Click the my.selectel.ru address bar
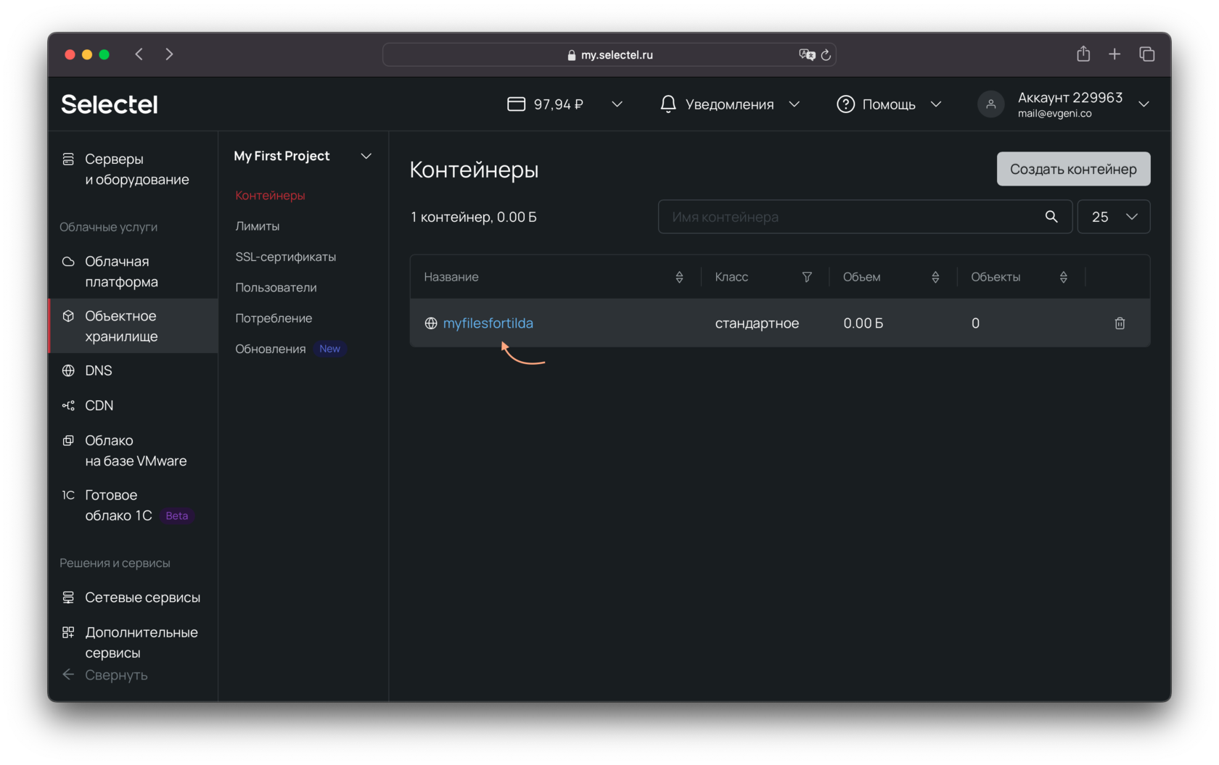Image resolution: width=1219 pixels, height=765 pixels. (x=609, y=55)
